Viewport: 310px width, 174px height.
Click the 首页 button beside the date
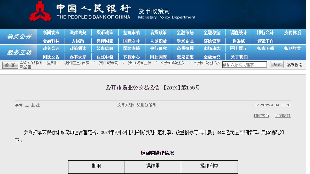[10, 65]
